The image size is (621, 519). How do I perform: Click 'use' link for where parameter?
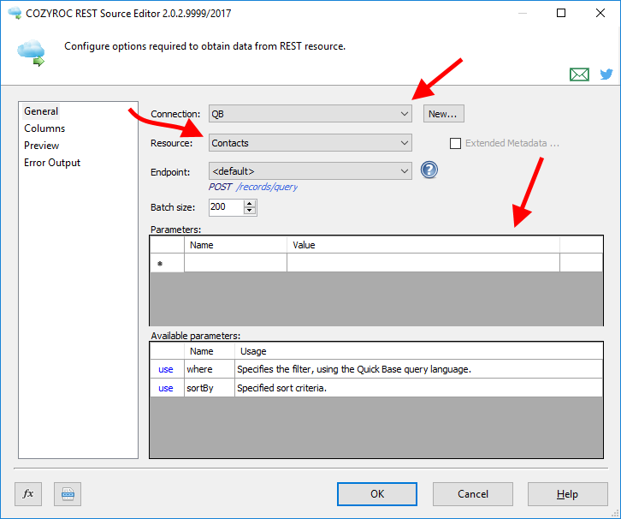166,369
